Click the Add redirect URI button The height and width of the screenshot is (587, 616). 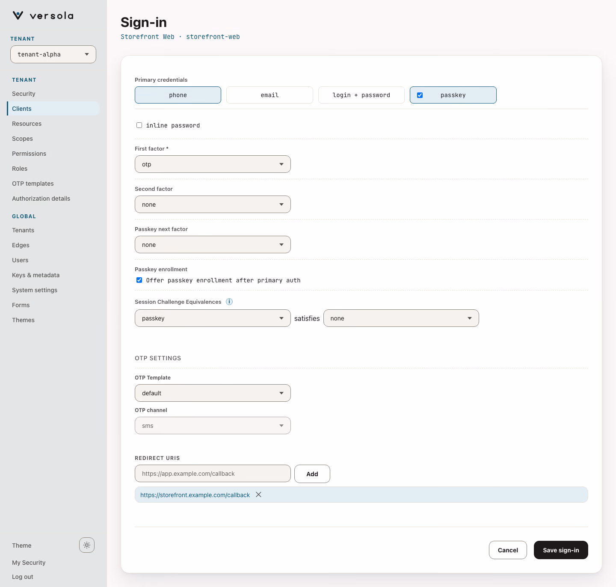[312, 474]
